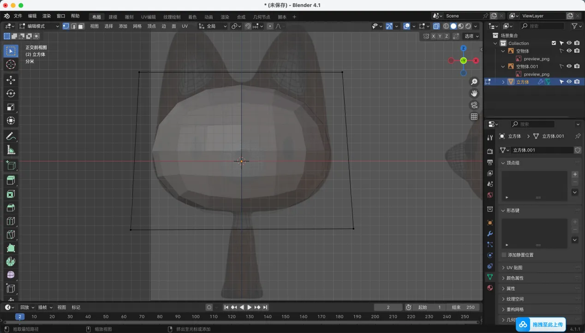Toggle camera view icon in viewport
Screen dimensions: 585x333
[x=474, y=105]
